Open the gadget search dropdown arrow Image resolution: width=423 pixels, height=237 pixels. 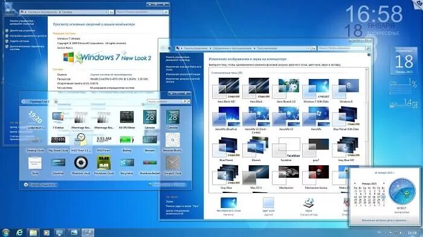click(x=189, y=101)
